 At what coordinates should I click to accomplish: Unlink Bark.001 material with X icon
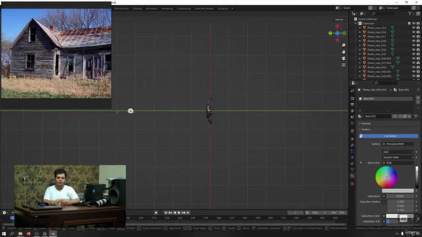click(409, 117)
